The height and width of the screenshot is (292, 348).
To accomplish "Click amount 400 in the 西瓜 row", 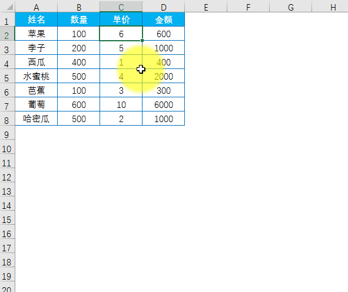I will point(163,62).
